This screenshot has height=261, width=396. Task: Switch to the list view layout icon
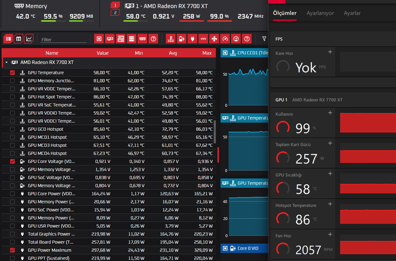coord(8,39)
